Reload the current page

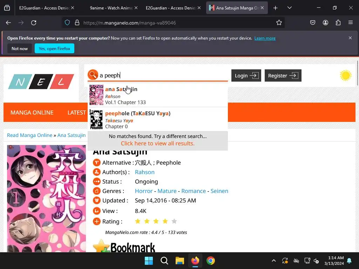point(34,23)
